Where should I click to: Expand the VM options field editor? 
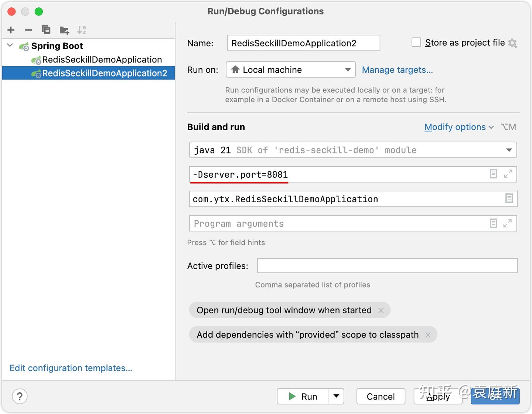pos(509,174)
